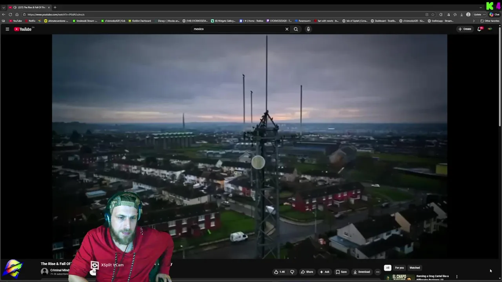502x282 pixels.
Task: Open Isle of Siptah bookmark
Action: 355,21
